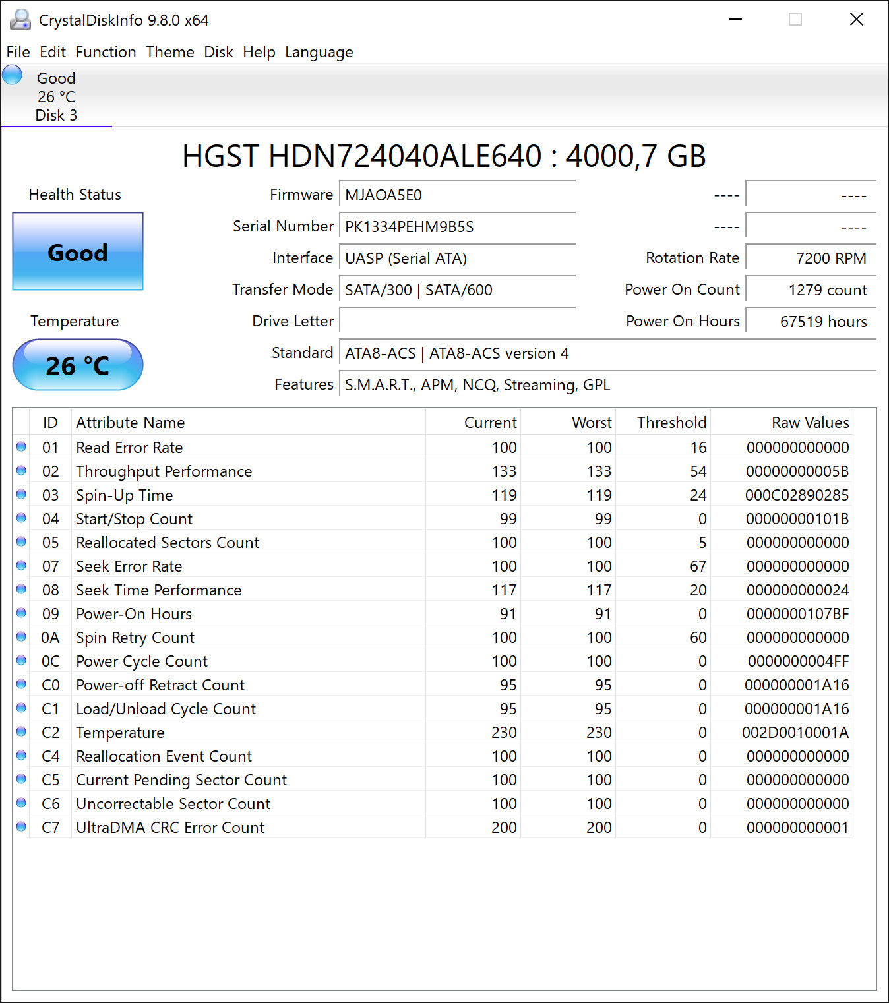Image resolution: width=889 pixels, height=1003 pixels.
Task: Click the status dot for Load/Unload Cycle Count
Action: [x=21, y=708]
